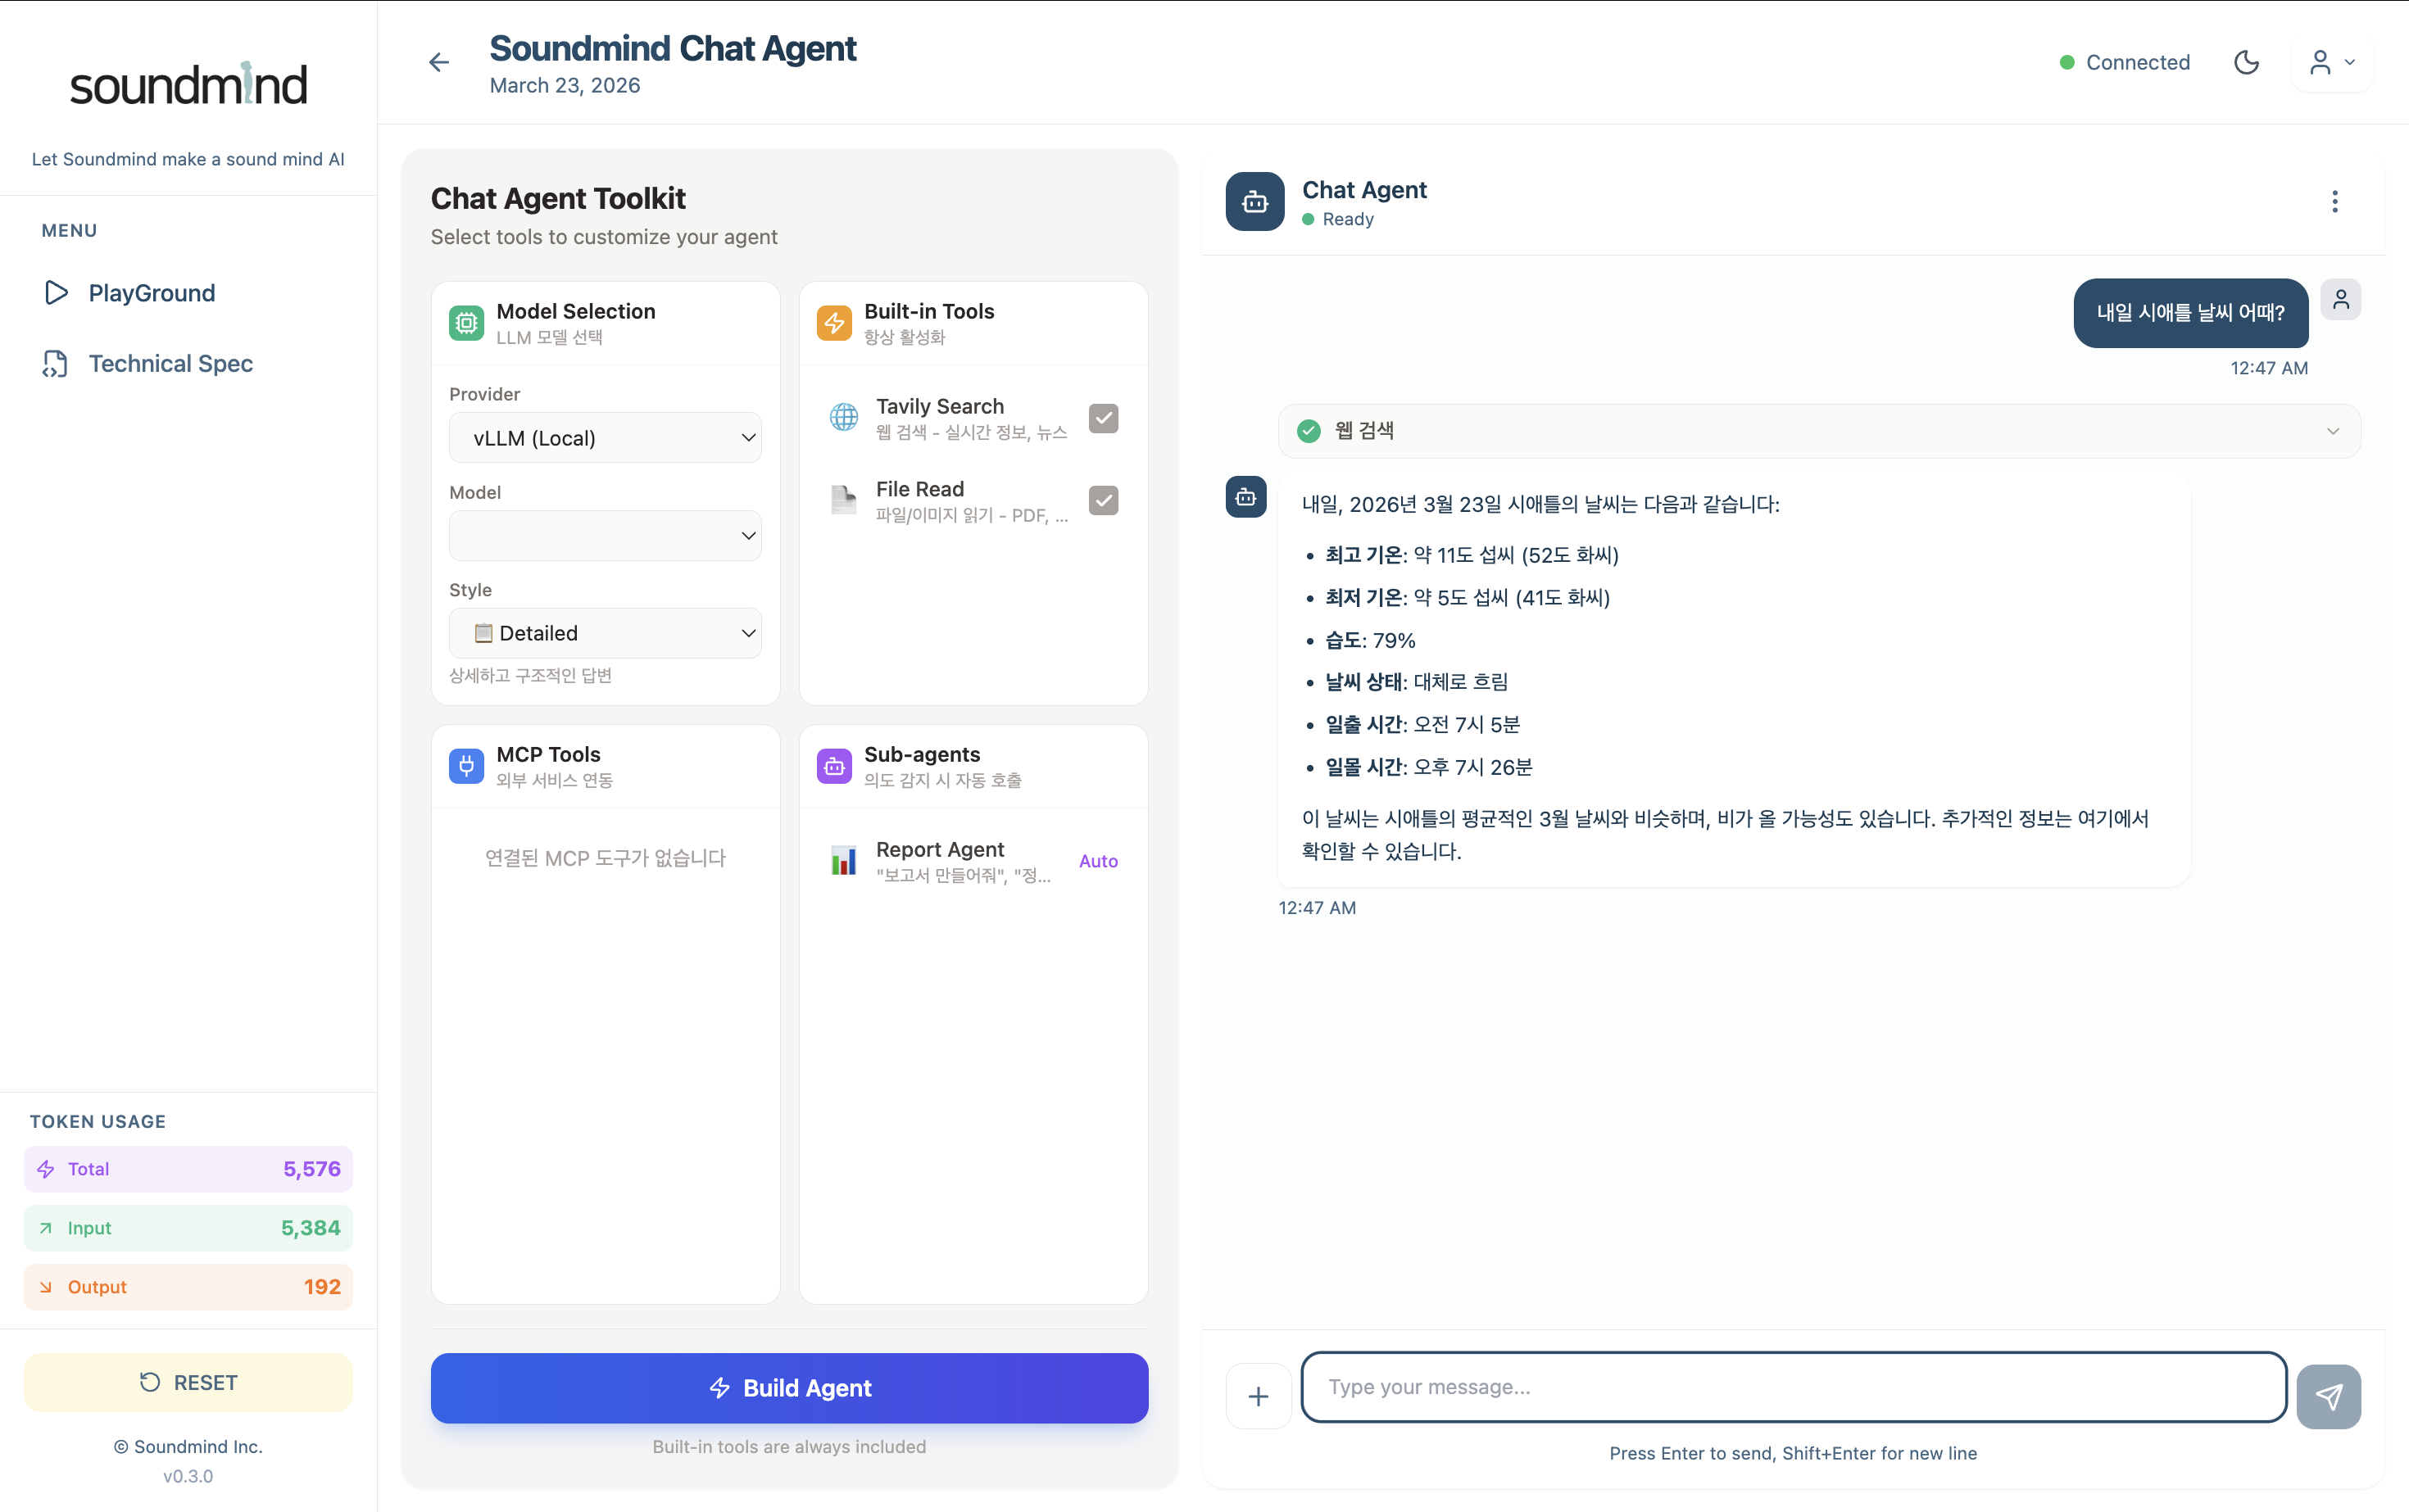Open the Chat Agent three-dot options menu
Viewport: 2409px width, 1512px height.
(2334, 202)
